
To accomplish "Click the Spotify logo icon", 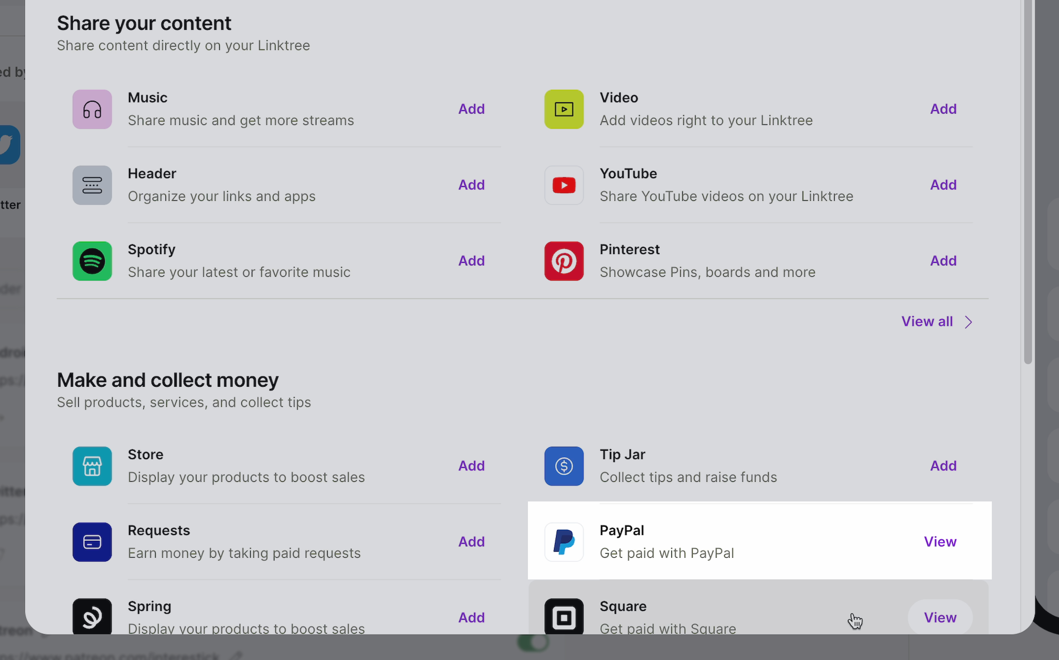I will point(92,261).
